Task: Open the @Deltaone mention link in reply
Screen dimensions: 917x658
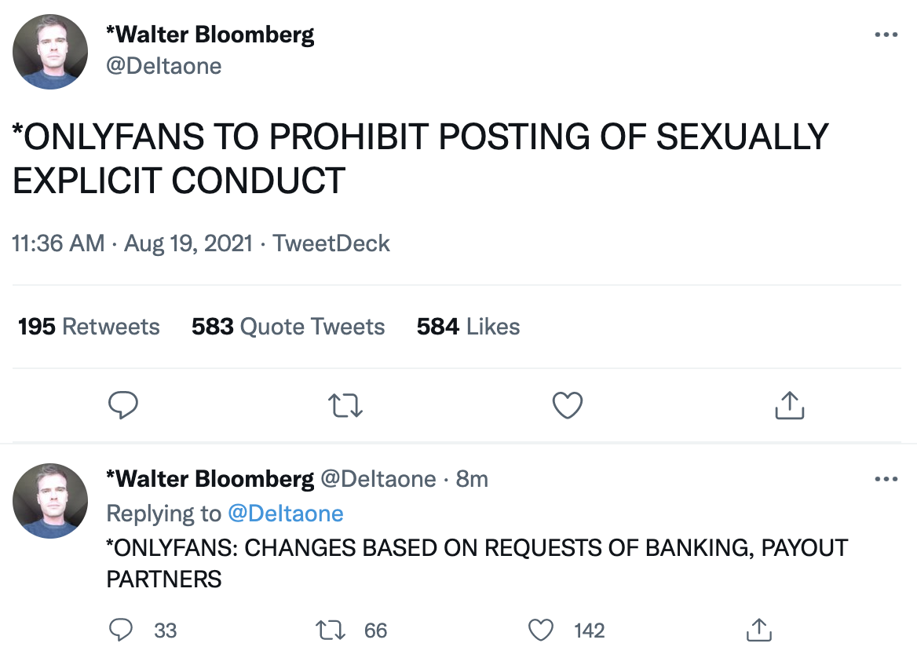Action: (285, 514)
